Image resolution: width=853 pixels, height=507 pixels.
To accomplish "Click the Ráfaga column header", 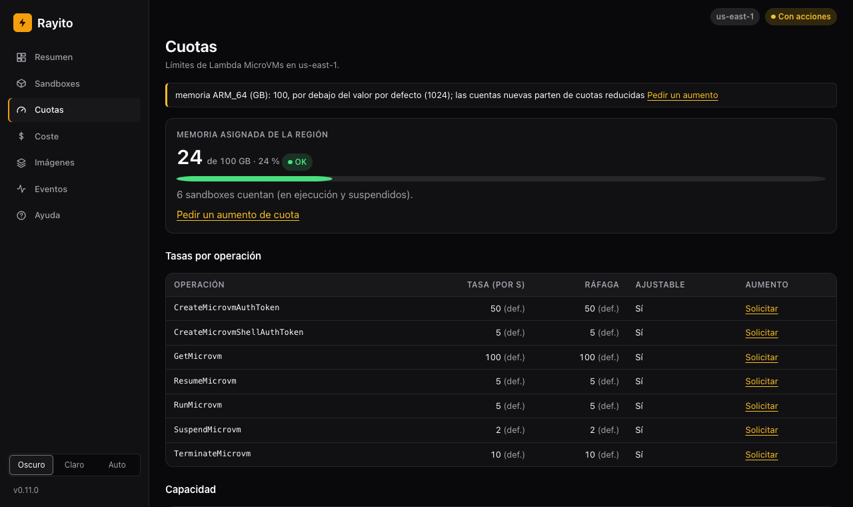I will (602, 285).
